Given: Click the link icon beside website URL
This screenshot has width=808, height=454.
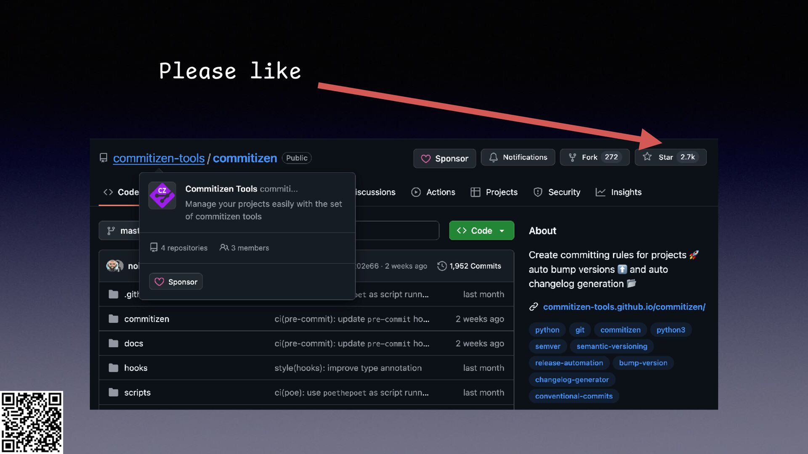Looking at the screenshot, I should click(x=534, y=307).
